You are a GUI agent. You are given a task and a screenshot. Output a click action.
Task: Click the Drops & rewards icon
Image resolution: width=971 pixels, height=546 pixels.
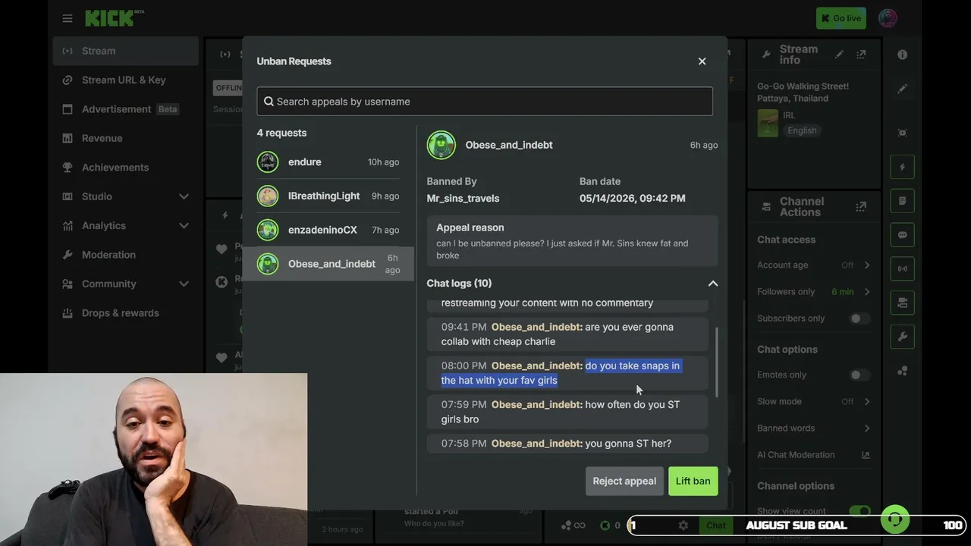(x=68, y=312)
